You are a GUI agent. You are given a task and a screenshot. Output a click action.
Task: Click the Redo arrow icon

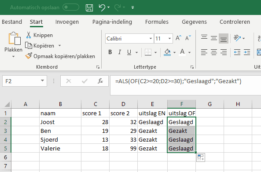coord(118,7)
